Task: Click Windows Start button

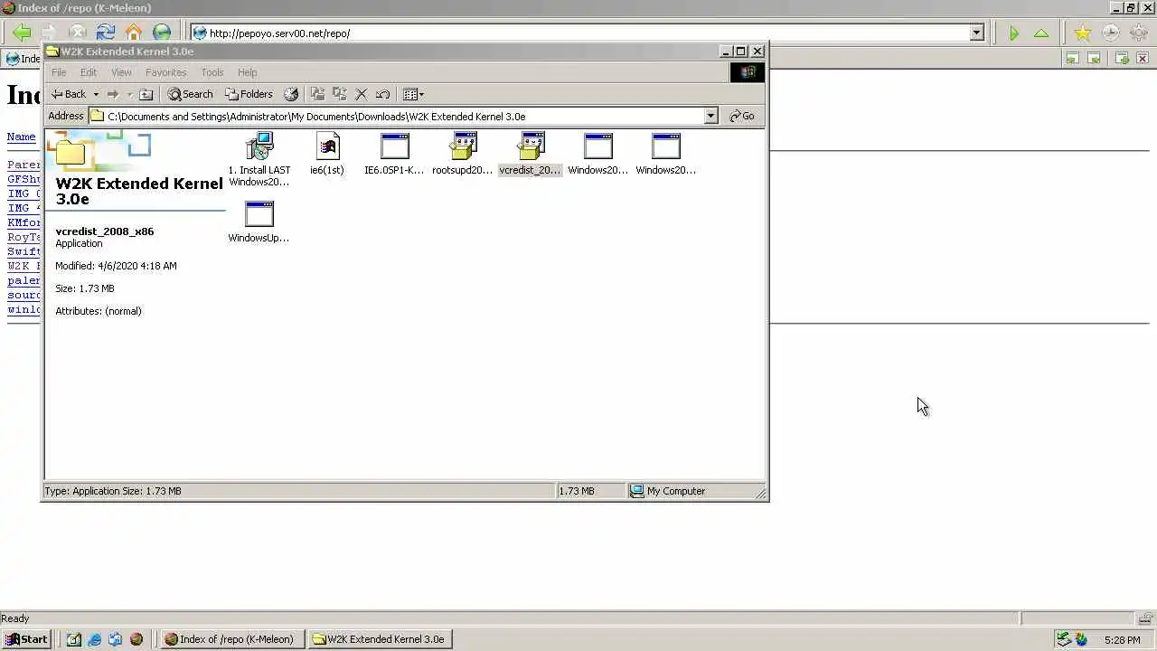Action: pyautogui.click(x=26, y=639)
